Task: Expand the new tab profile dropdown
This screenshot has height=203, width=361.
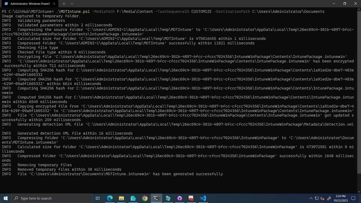Action: (72, 4)
